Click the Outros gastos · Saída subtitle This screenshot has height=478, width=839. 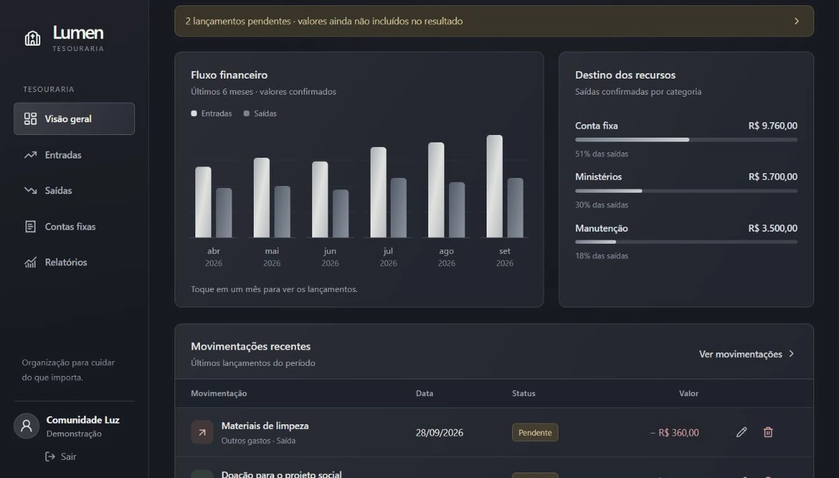tap(259, 441)
